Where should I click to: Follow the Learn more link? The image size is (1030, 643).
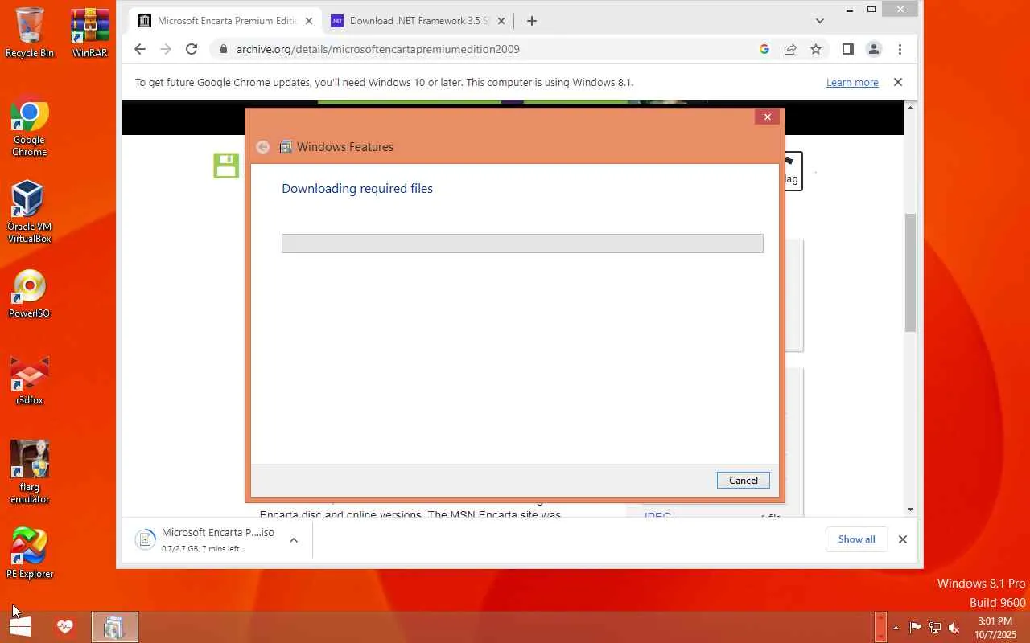852,82
